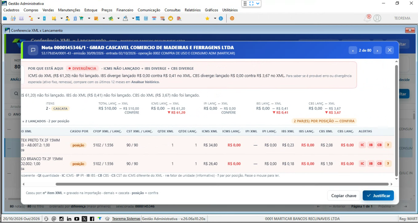Click the CB alert badge for CO BRANCO row

pos(379,164)
